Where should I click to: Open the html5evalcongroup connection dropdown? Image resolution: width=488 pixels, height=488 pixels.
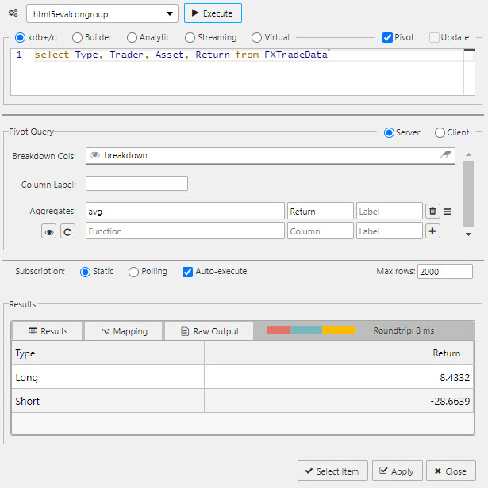click(102, 14)
